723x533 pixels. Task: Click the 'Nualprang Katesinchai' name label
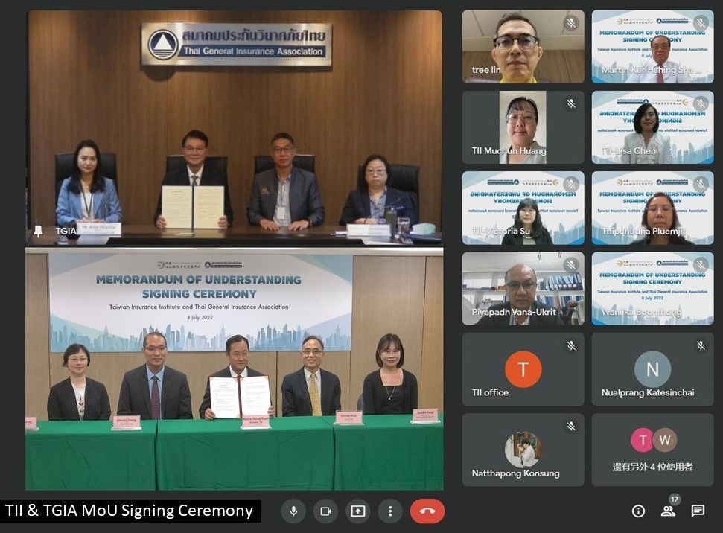click(647, 392)
